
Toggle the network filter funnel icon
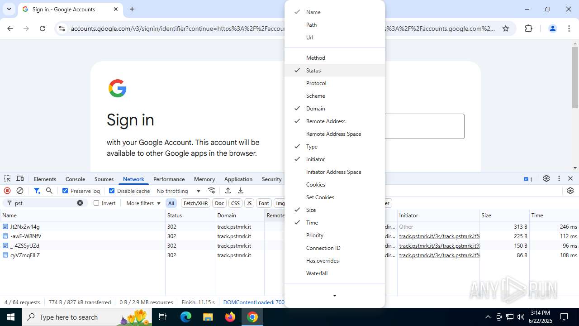(x=37, y=191)
